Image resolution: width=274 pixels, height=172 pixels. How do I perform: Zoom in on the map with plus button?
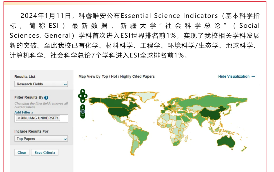83,107
